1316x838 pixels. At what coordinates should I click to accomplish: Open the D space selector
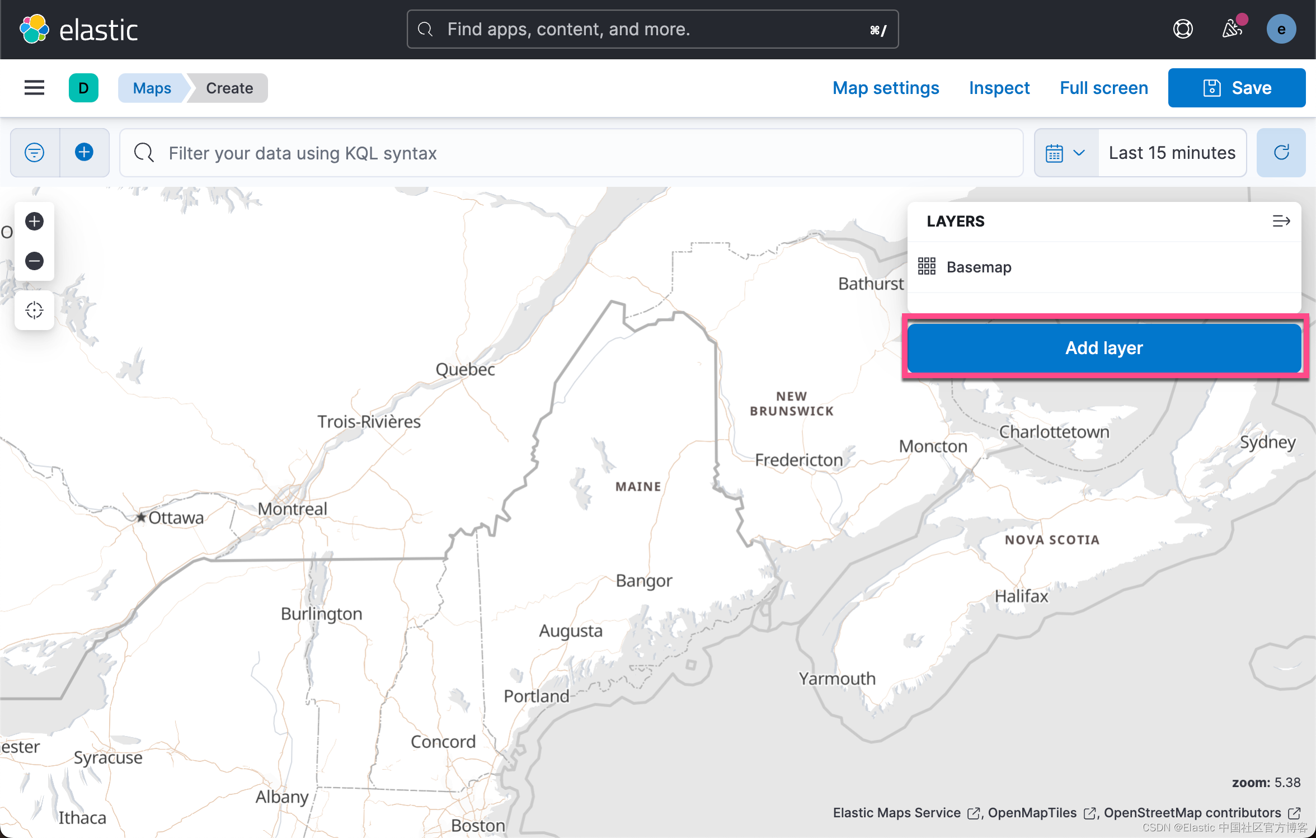(83, 88)
